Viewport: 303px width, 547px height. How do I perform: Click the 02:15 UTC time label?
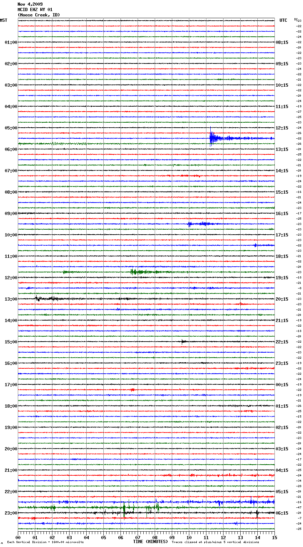click(282, 428)
